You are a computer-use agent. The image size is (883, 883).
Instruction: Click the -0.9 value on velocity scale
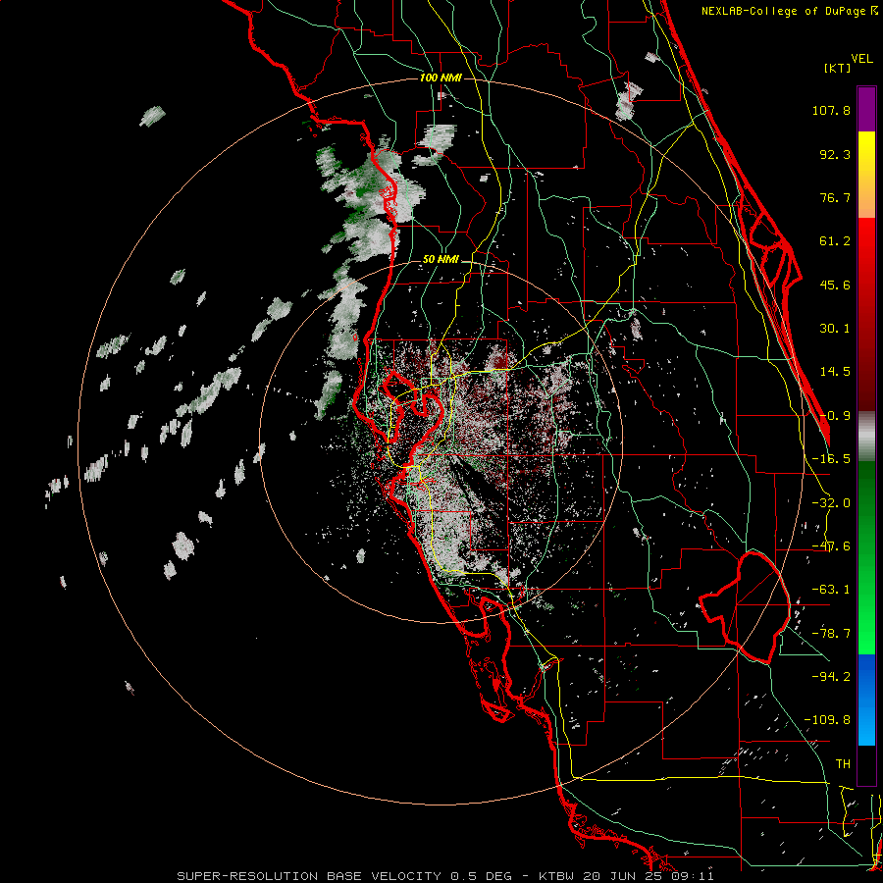[835, 416]
